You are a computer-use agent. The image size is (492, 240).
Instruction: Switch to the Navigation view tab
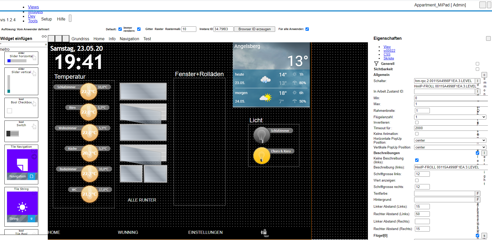pos(129,39)
